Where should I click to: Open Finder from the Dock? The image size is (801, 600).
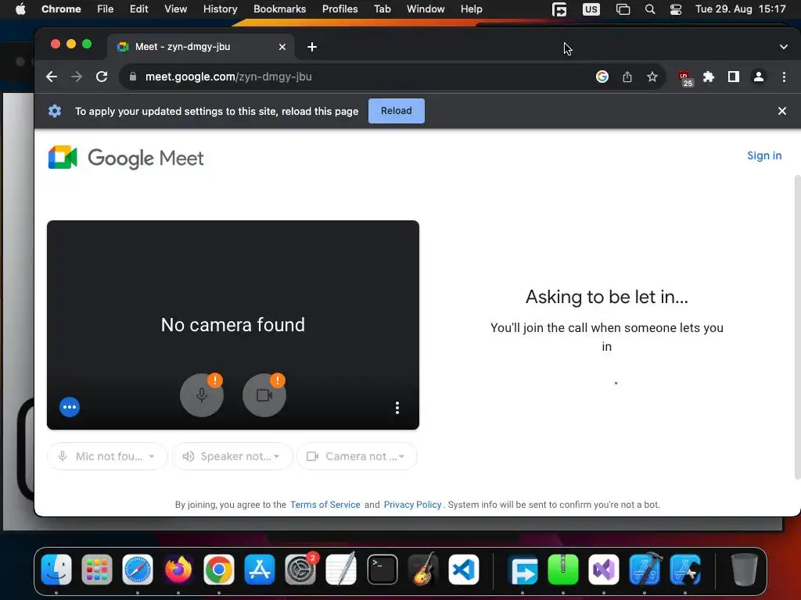(x=56, y=570)
